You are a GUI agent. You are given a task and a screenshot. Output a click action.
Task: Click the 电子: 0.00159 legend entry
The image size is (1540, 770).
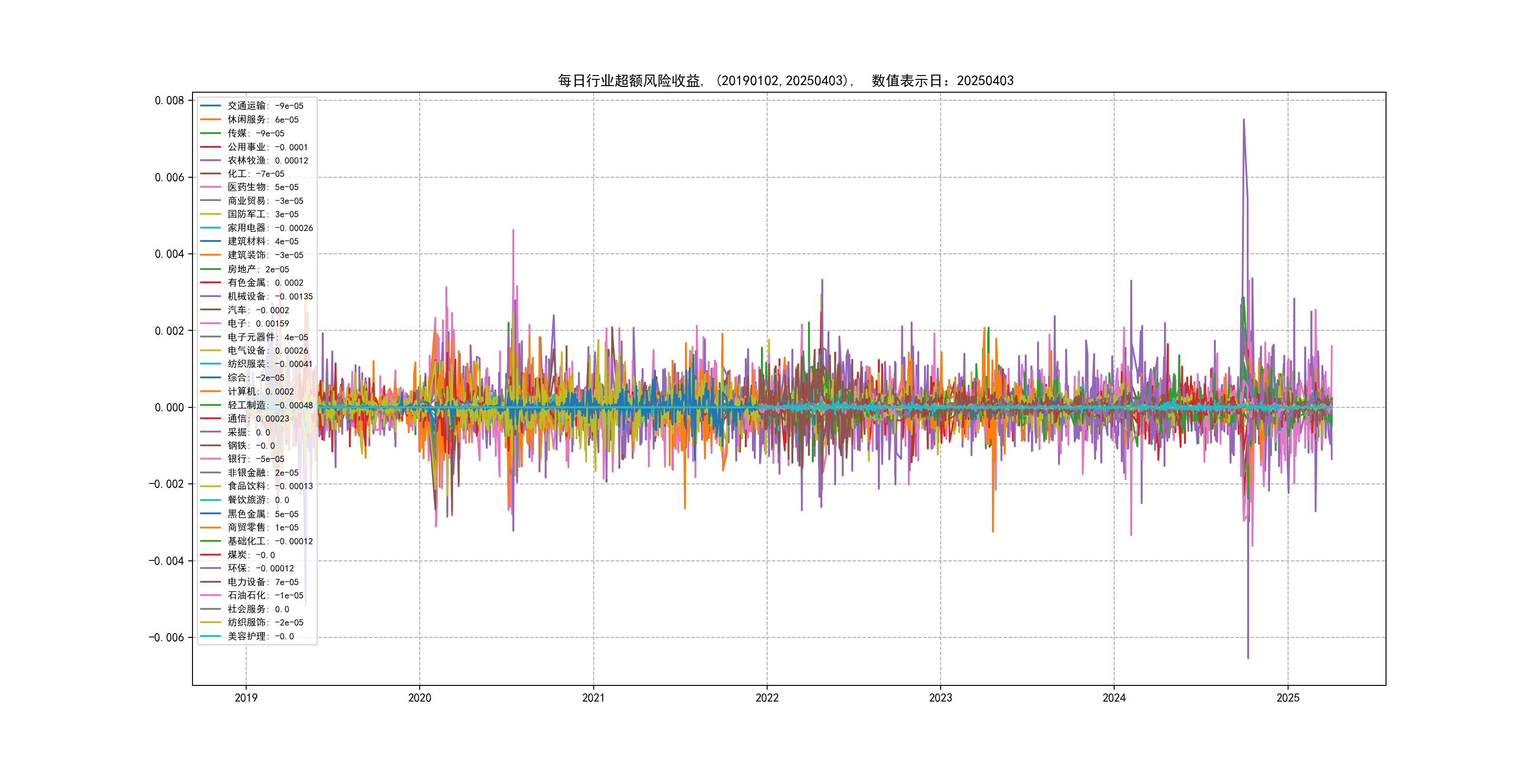point(258,323)
